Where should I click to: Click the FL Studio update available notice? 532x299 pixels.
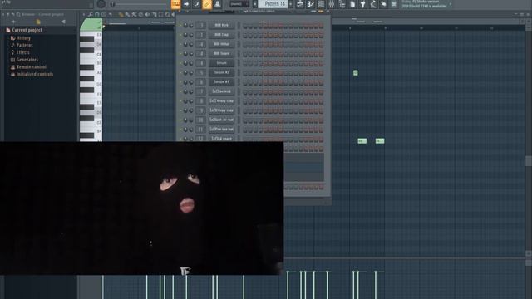point(424,4)
